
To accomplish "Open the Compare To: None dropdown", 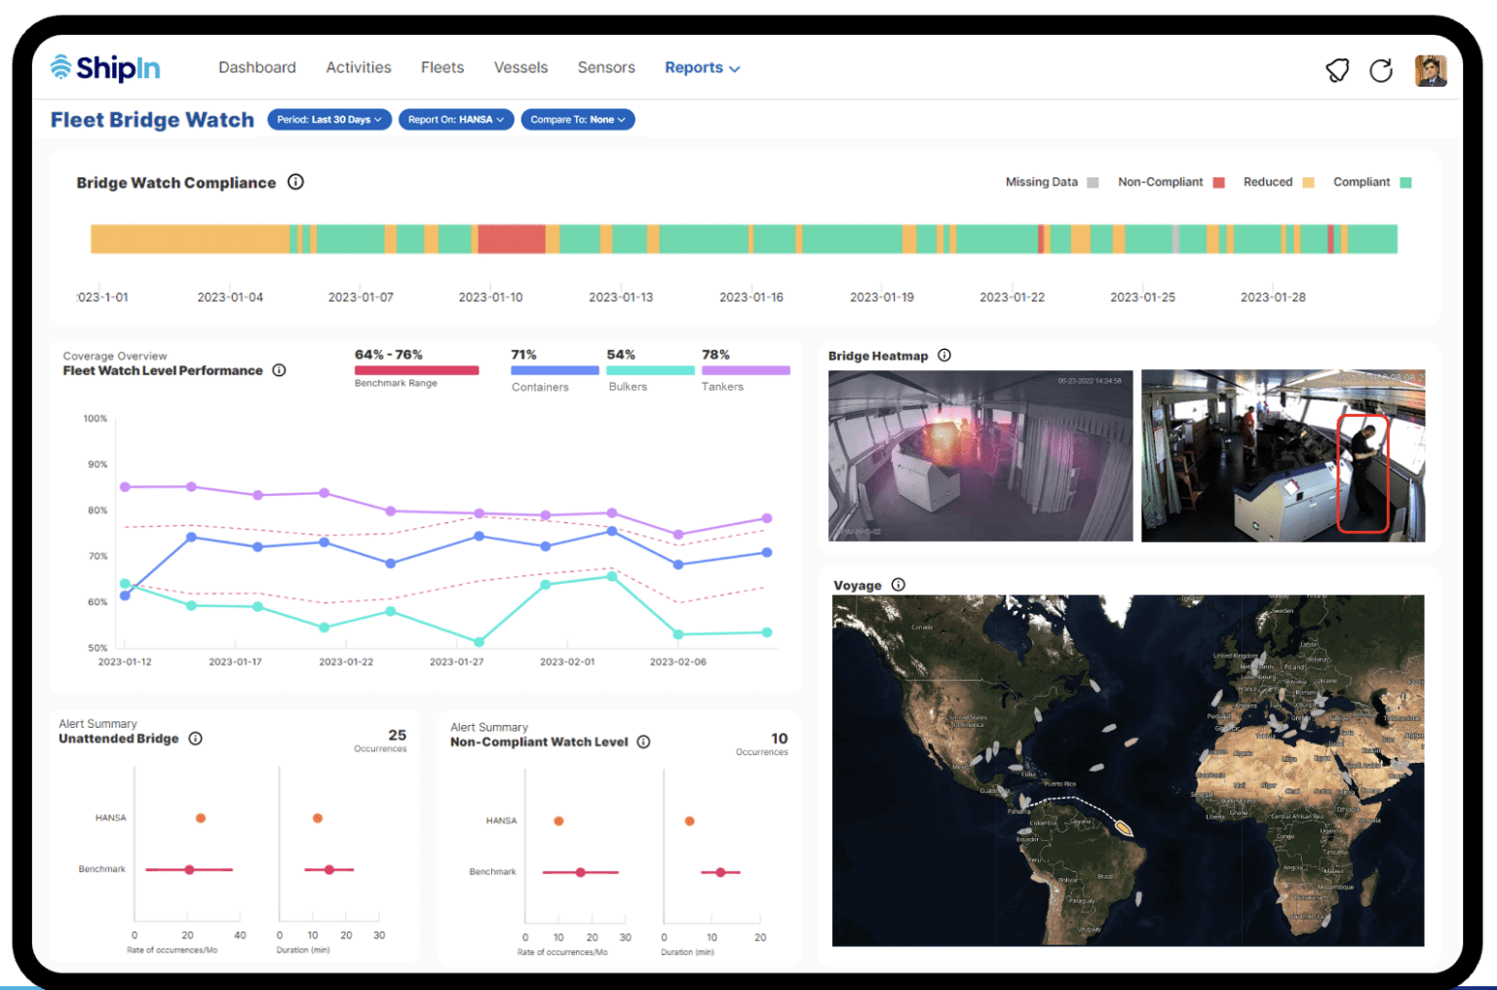I will [577, 119].
